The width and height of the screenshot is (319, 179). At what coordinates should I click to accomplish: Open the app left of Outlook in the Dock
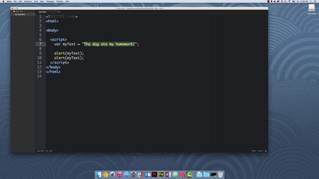coord(141,175)
